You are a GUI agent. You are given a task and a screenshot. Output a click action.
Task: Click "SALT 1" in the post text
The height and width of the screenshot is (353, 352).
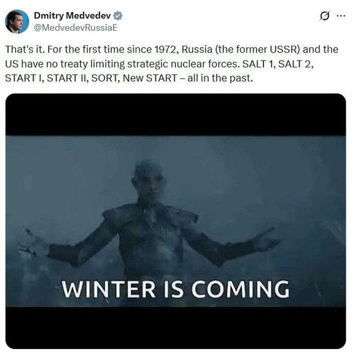tap(259, 64)
